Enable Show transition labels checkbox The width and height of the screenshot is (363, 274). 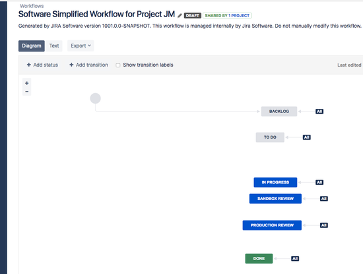[118, 65]
